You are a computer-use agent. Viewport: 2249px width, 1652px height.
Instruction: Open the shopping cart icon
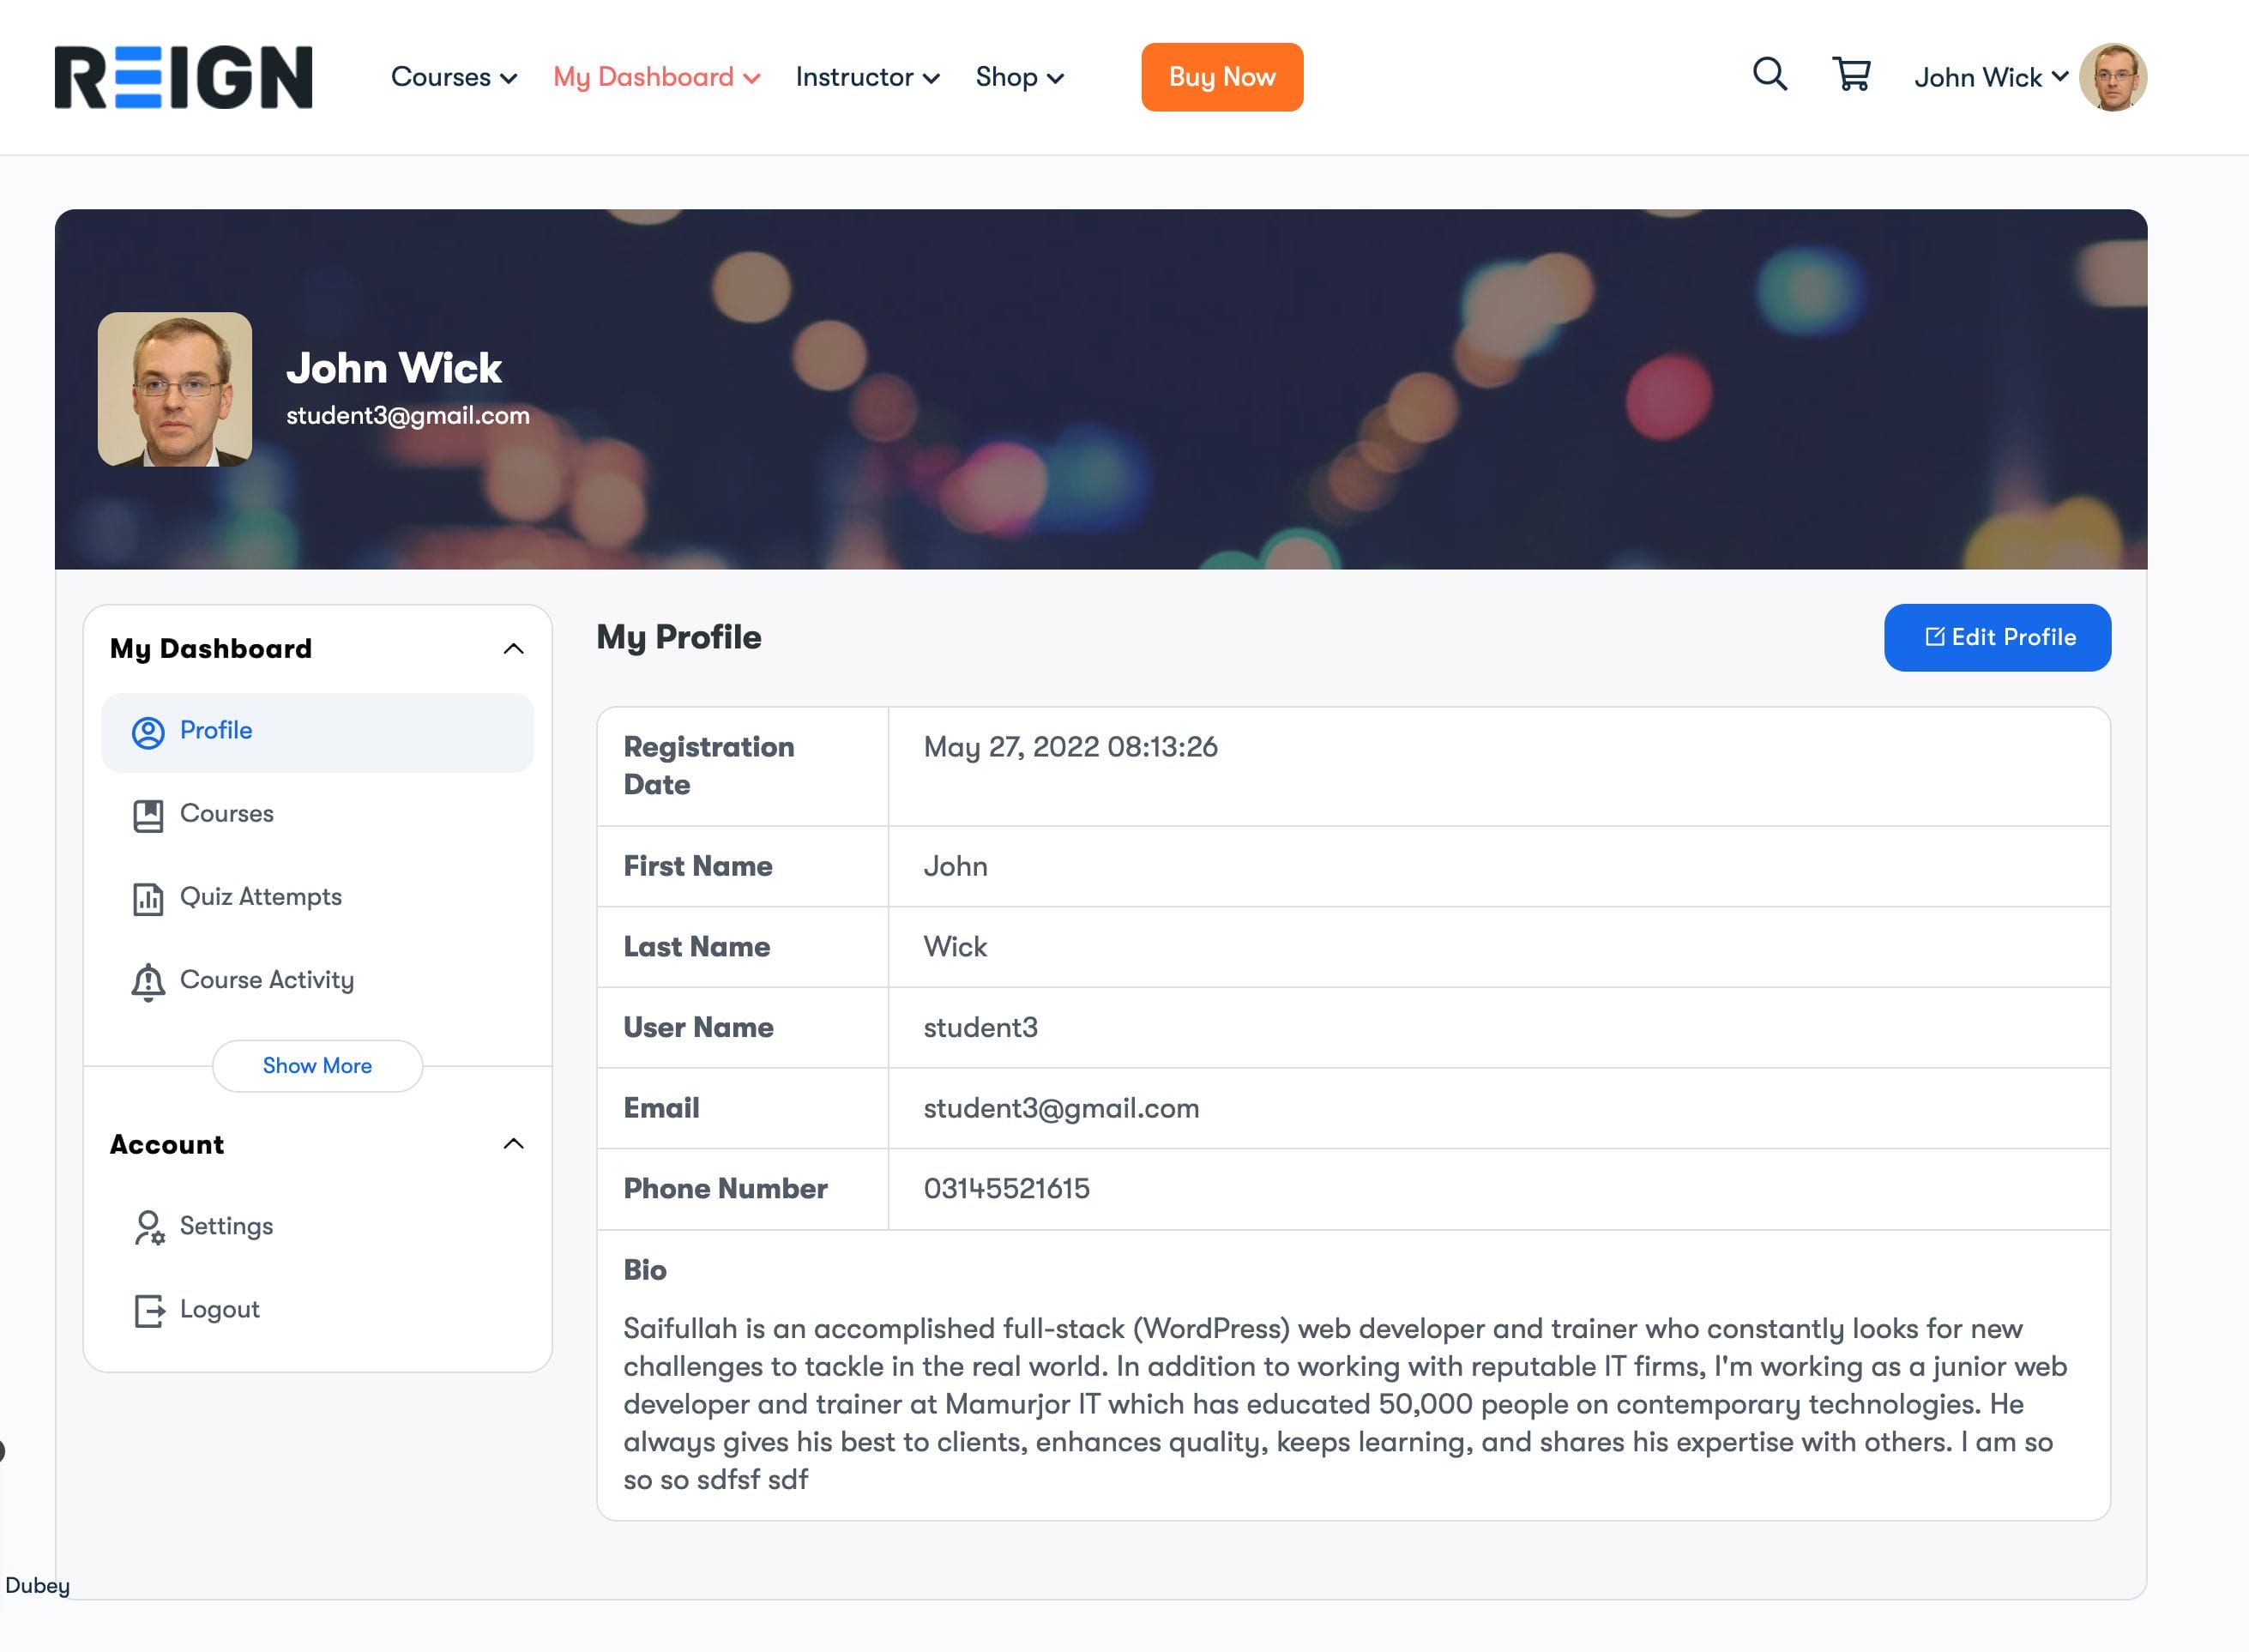pos(1851,74)
